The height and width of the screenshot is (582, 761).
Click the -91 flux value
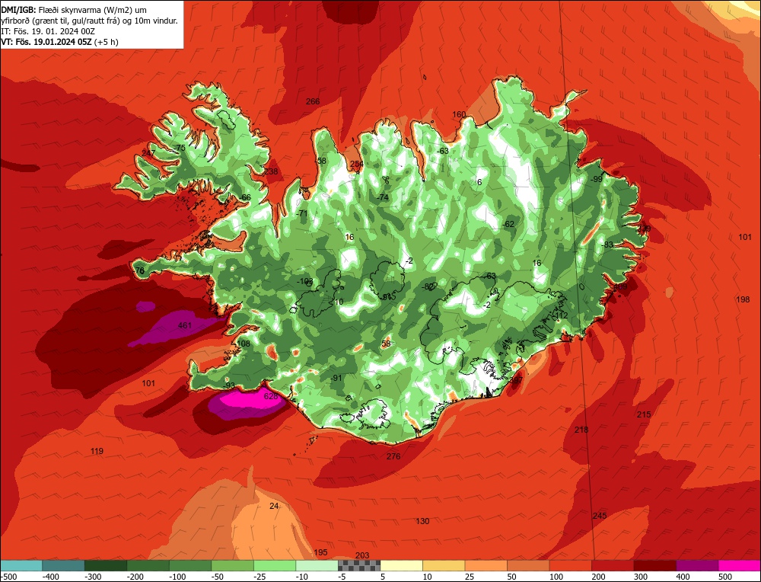[336, 378]
